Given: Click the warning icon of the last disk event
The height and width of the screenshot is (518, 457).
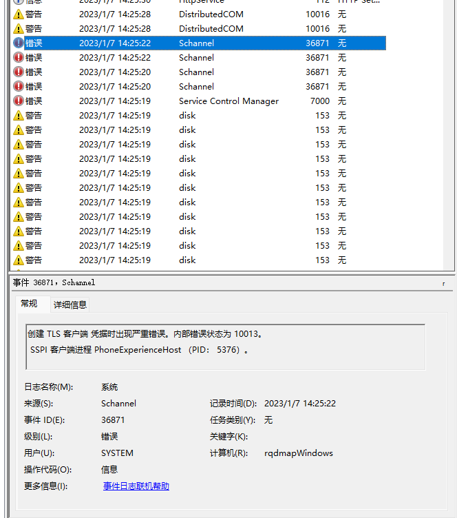Looking at the screenshot, I should (x=19, y=260).
